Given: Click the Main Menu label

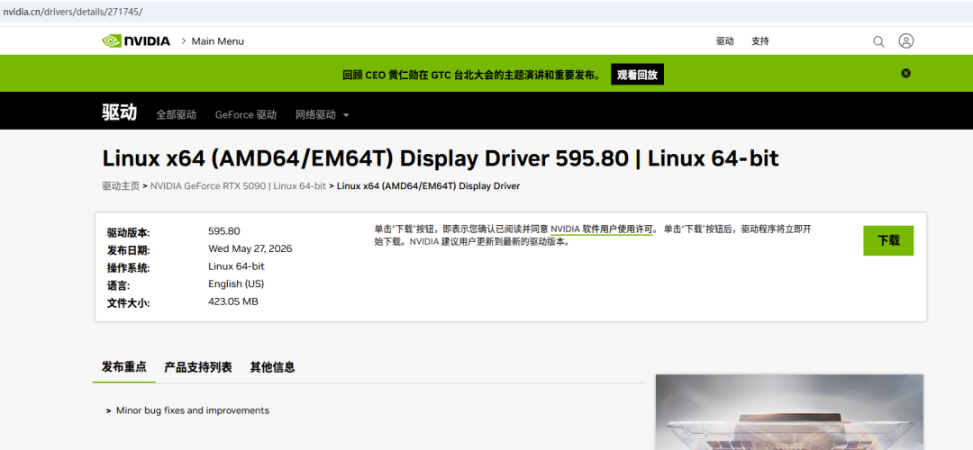Looking at the screenshot, I should coord(217,40).
